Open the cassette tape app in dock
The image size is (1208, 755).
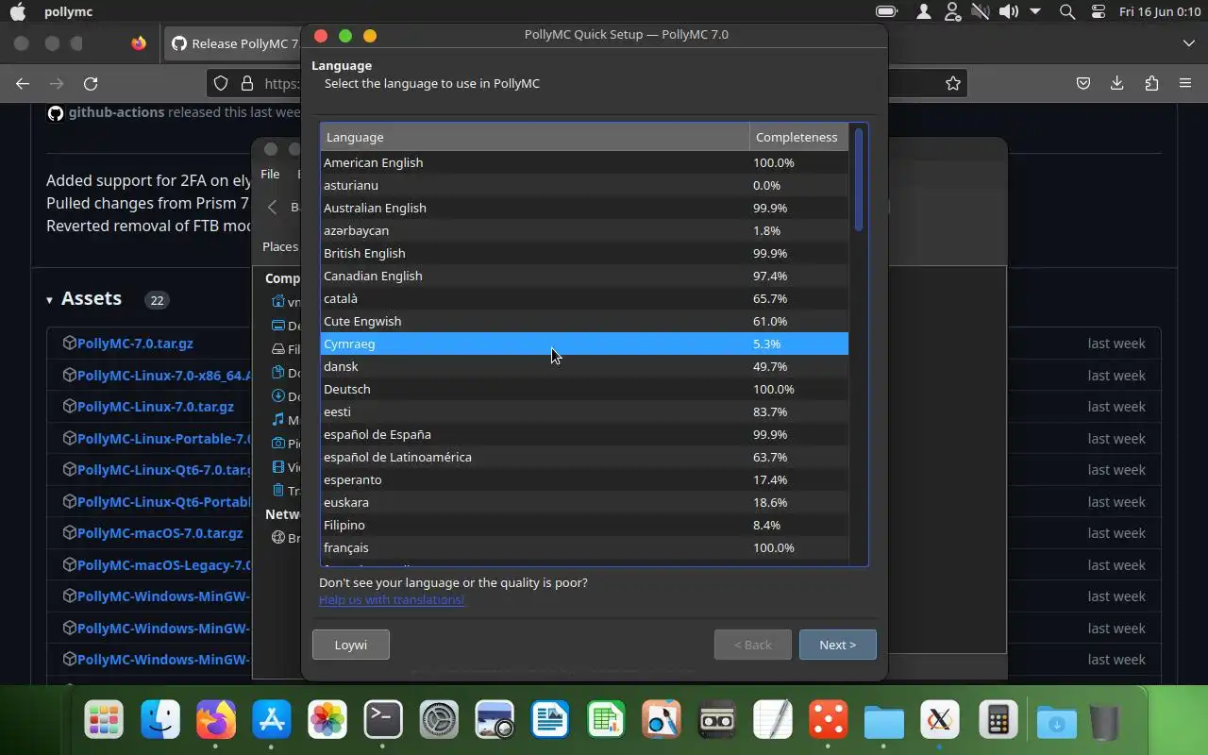[x=717, y=721]
